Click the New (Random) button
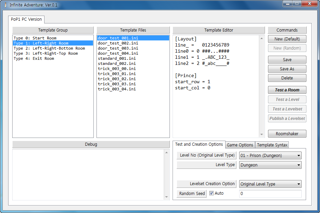This screenshot has width=320, height=213. pyautogui.click(x=287, y=48)
